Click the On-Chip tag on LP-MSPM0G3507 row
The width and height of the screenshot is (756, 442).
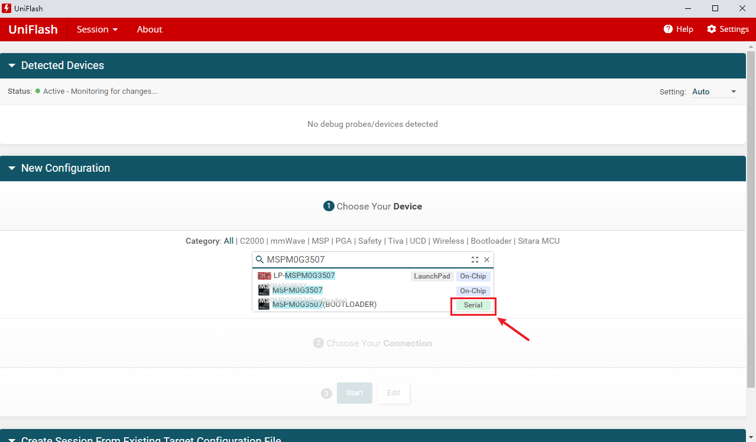(473, 276)
